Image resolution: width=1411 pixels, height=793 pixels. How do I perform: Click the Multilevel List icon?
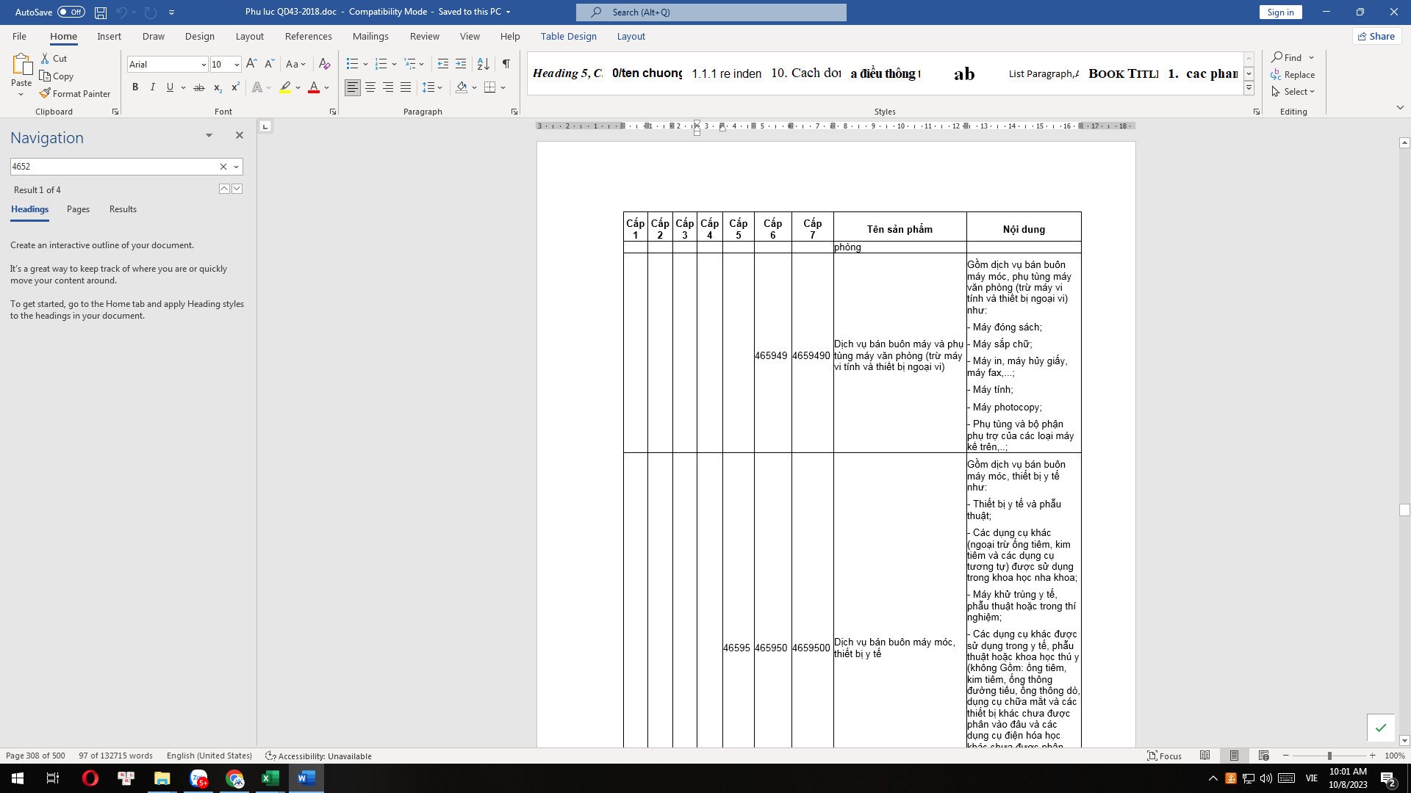[x=410, y=64]
